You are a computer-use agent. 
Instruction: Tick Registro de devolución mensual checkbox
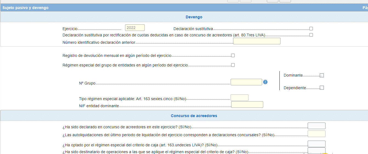click(233, 56)
